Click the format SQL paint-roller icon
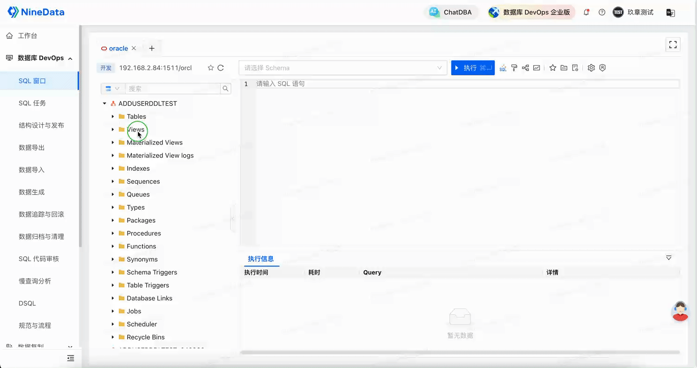 (x=514, y=68)
